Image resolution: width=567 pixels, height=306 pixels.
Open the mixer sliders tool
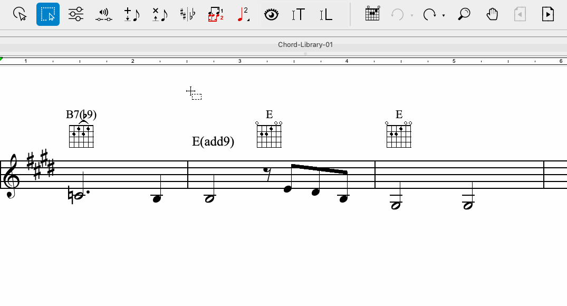click(76, 14)
